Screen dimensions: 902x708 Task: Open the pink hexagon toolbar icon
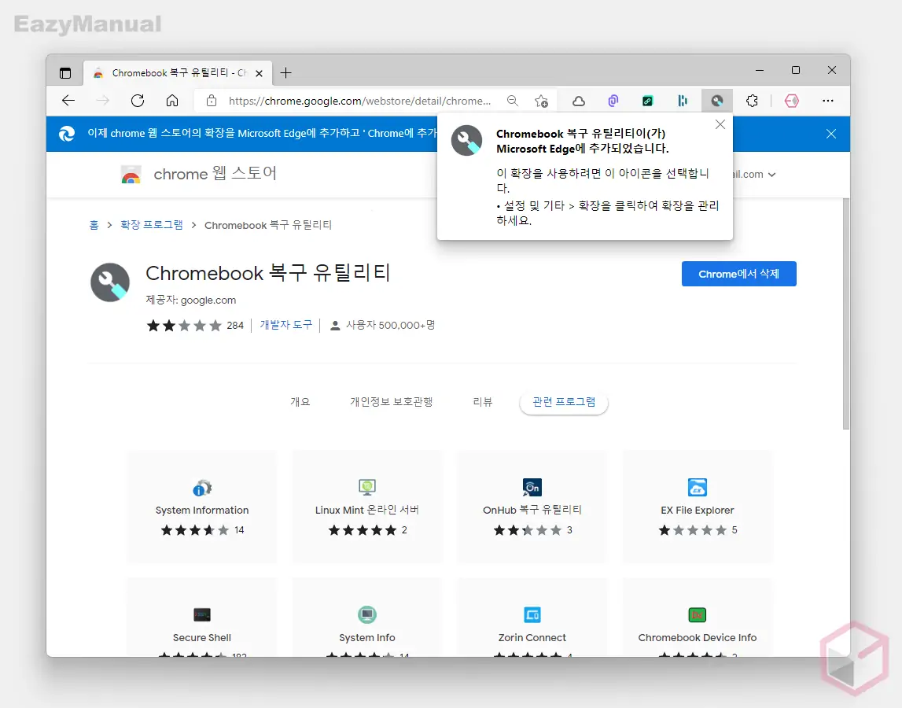pos(792,101)
